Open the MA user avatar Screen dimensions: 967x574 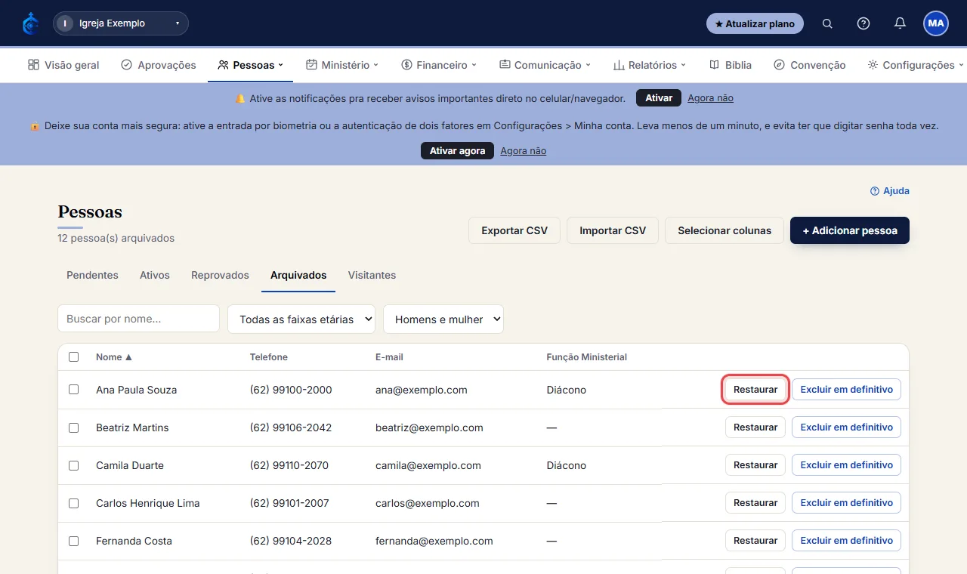coord(936,23)
